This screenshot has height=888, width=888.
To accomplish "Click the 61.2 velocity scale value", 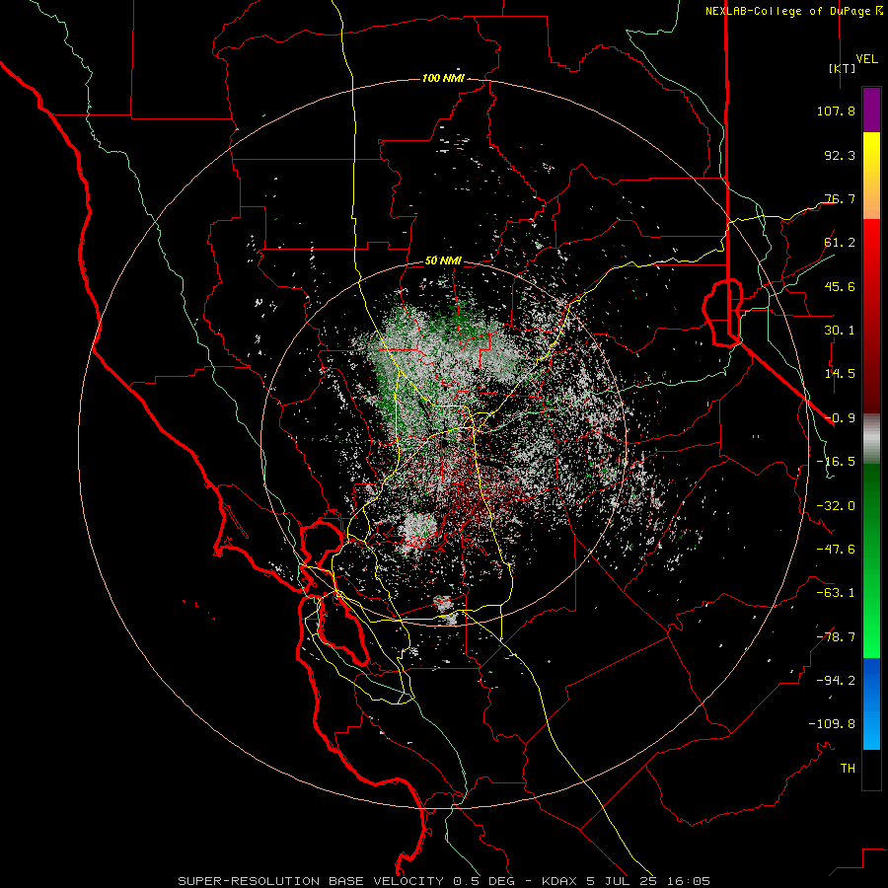I will 840,243.
